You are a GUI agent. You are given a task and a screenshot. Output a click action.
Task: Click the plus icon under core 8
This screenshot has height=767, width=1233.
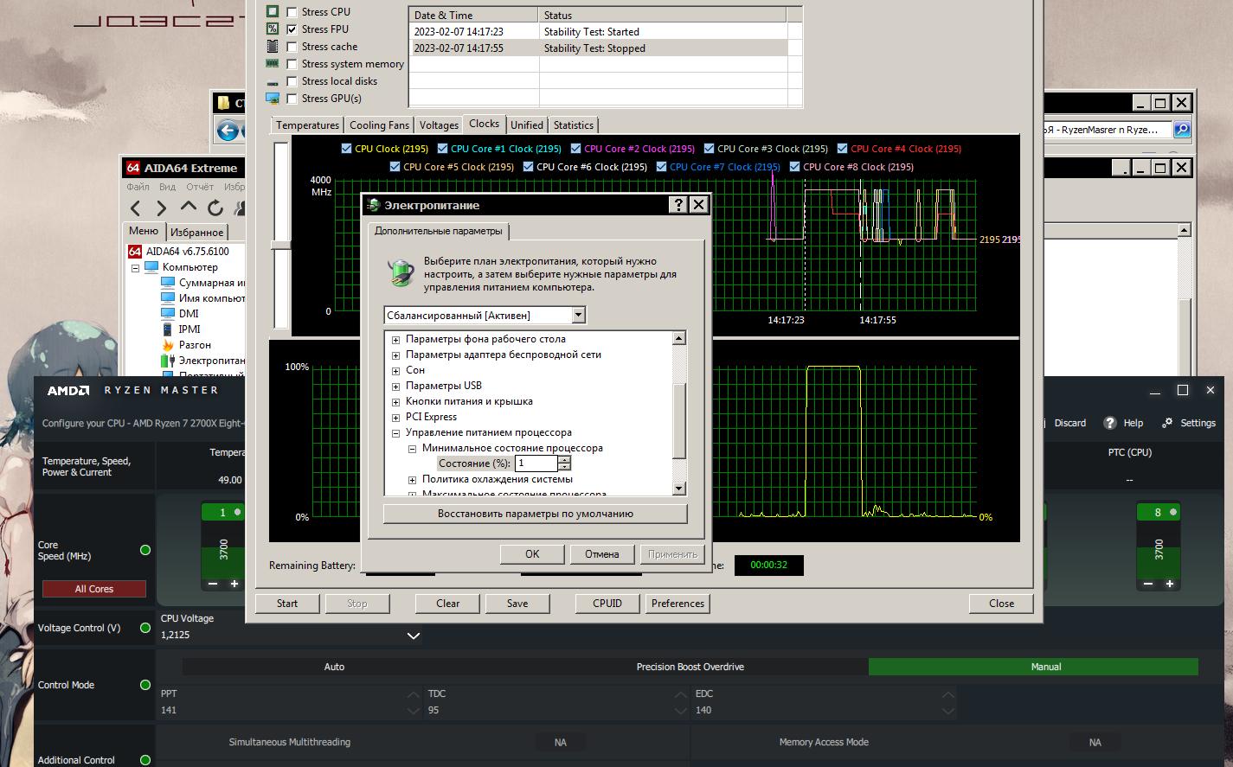click(1170, 584)
